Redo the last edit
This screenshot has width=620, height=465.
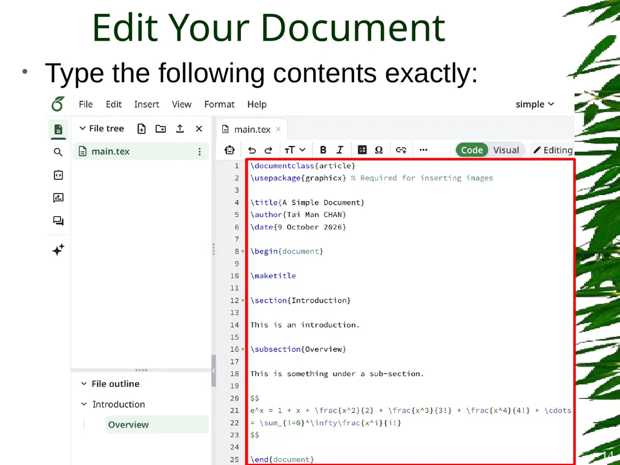pyautogui.click(x=268, y=150)
